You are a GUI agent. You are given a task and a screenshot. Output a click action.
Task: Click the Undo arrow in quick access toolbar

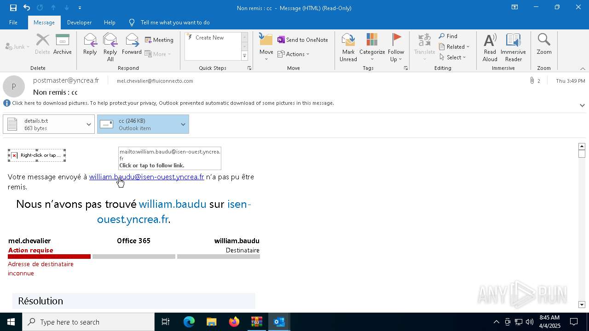click(27, 8)
